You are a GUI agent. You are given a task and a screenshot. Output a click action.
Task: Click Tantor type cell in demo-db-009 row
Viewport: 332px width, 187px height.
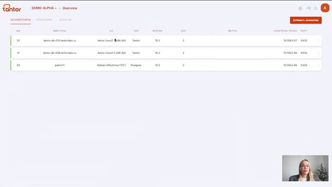pyautogui.click(x=136, y=53)
